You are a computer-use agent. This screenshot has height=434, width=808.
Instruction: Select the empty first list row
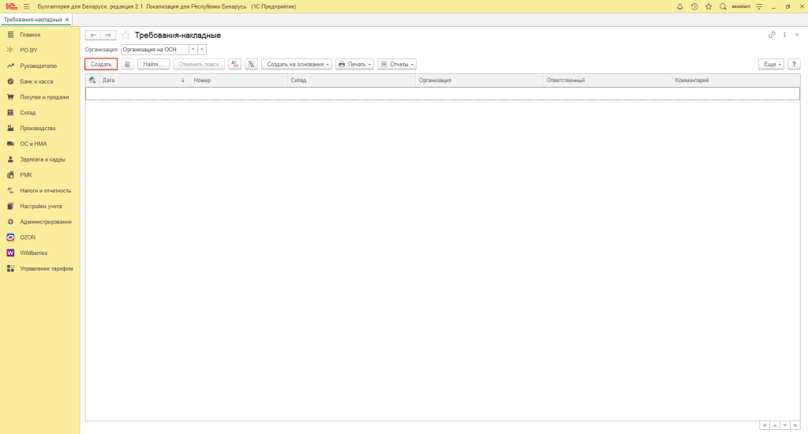443,93
